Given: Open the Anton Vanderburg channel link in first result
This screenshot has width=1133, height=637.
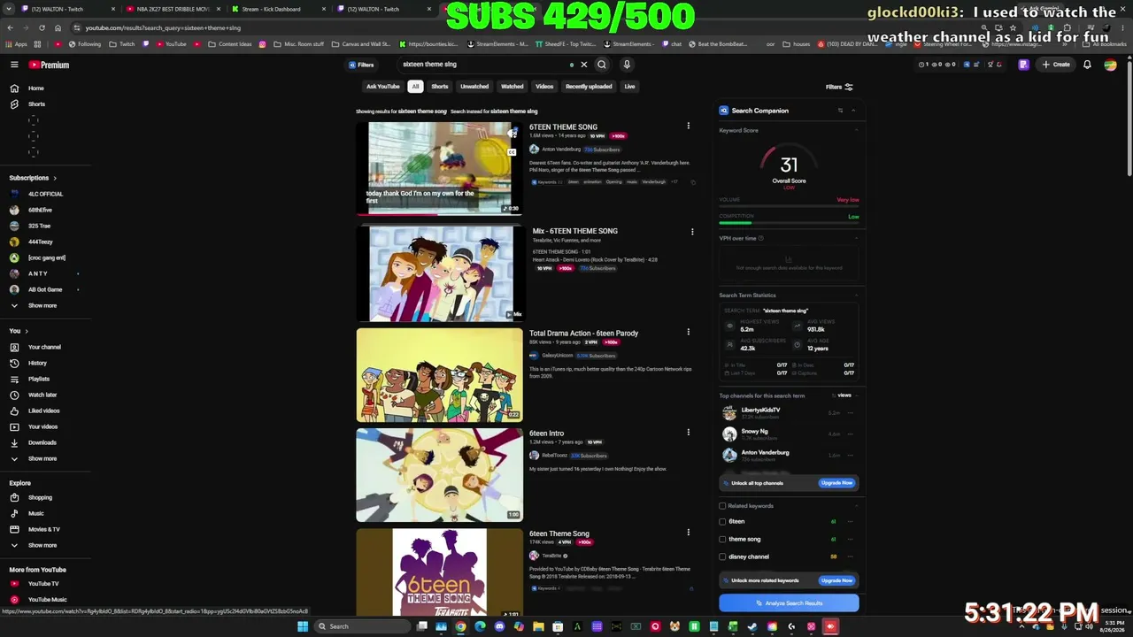Looking at the screenshot, I should coord(561,150).
